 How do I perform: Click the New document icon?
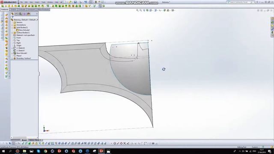tap(65, 2)
